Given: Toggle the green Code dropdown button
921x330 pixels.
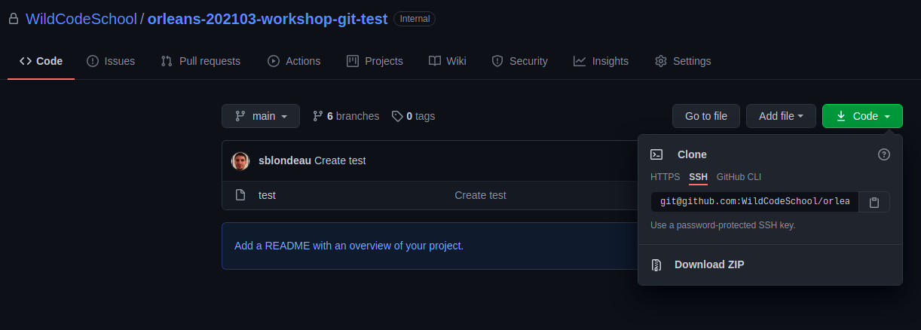Looking at the screenshot, I should [862, 116].
